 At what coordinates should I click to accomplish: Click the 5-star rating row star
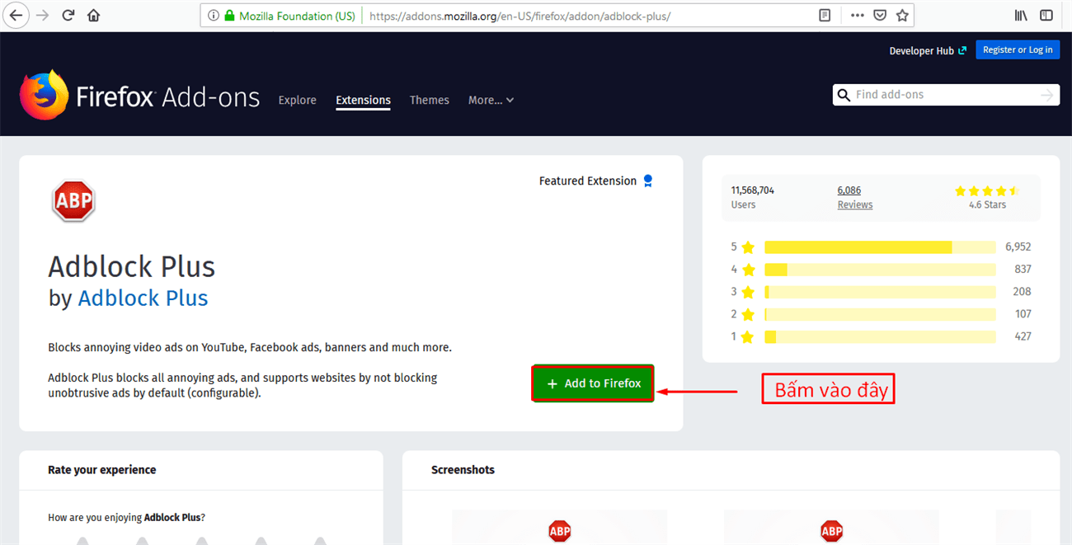point(748,247)
